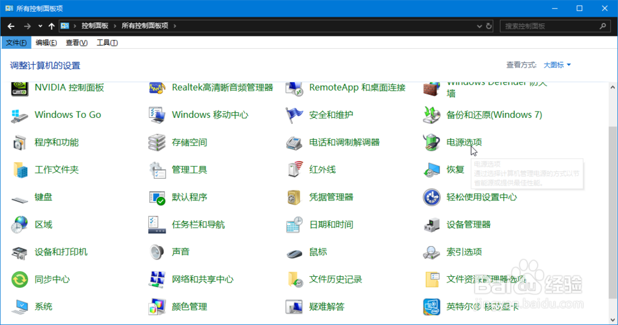Open 电话和调制解调器 icon
618x325 pixels.
tap(294, 142)
